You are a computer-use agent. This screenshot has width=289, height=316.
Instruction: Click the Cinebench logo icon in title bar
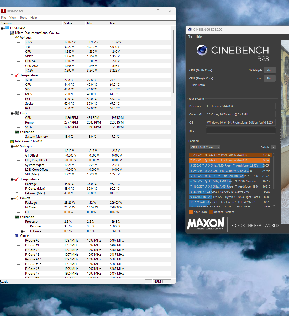[x=190, y=30]
